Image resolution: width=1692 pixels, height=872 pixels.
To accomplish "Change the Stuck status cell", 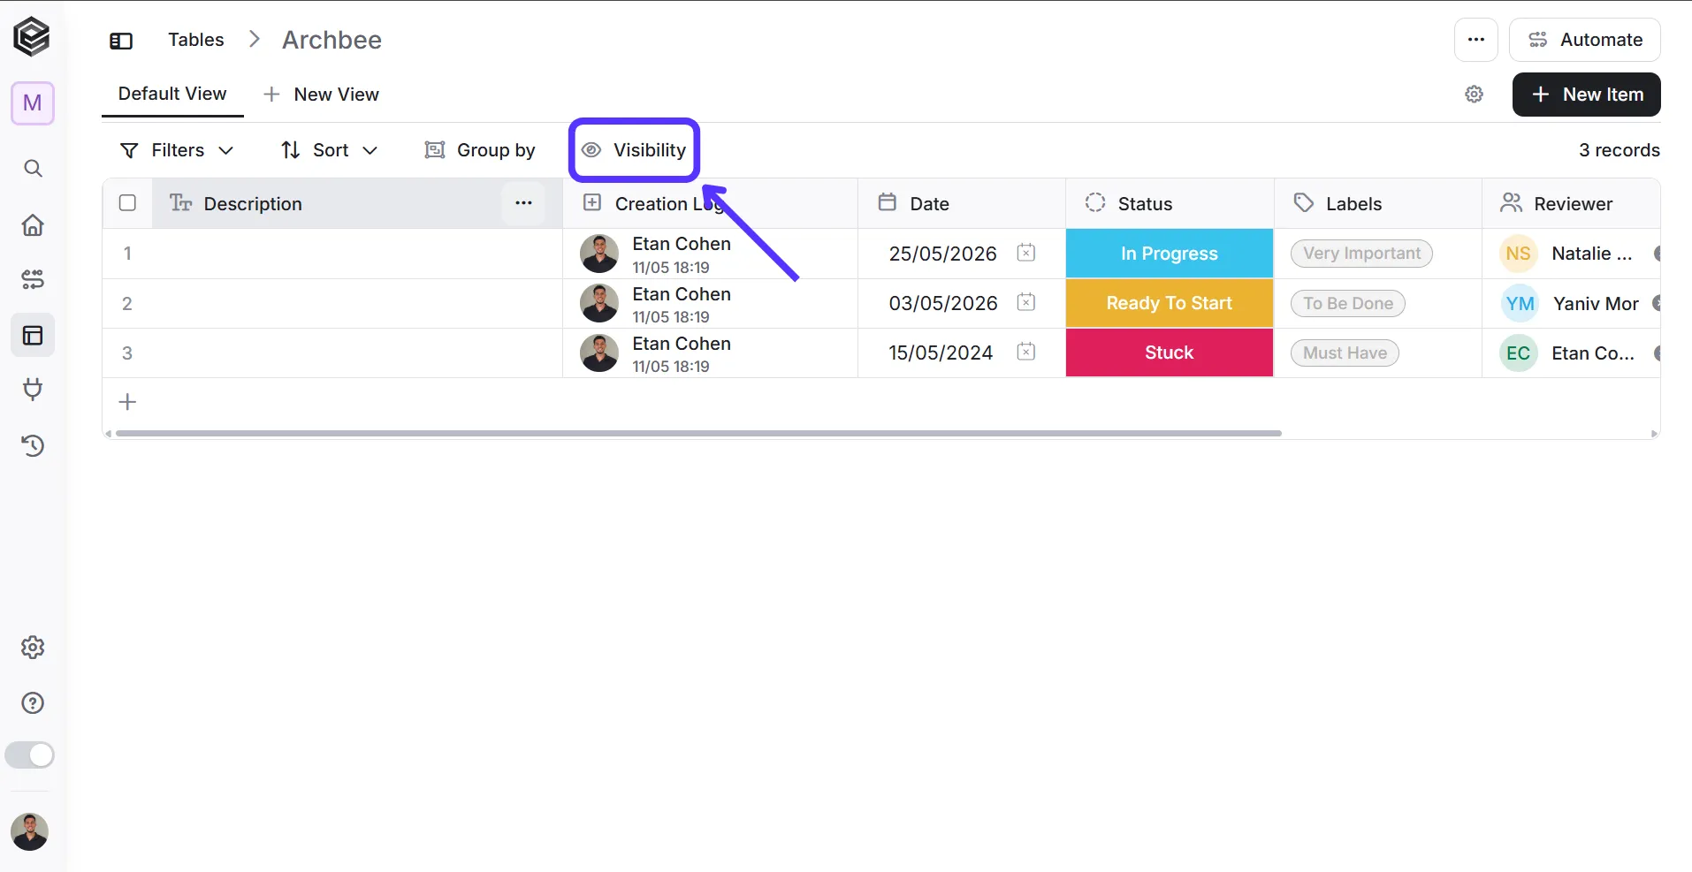I will [x=1169, y=353].
